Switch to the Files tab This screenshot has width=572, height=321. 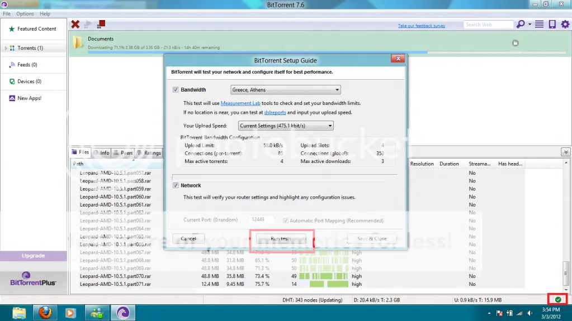(x=81, y=152)
